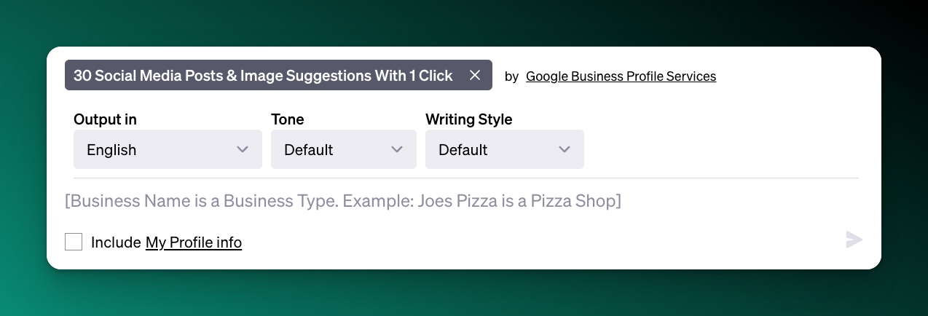The width and height of the screenshot is (928, 316).
Task: Click the chevron in the Tone box
Action: coord(397,150)
